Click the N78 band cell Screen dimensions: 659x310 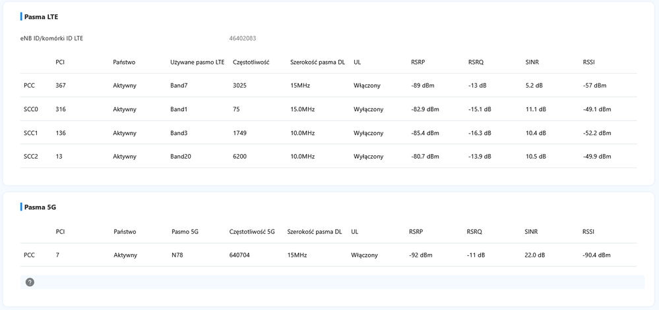pos(178,255)
